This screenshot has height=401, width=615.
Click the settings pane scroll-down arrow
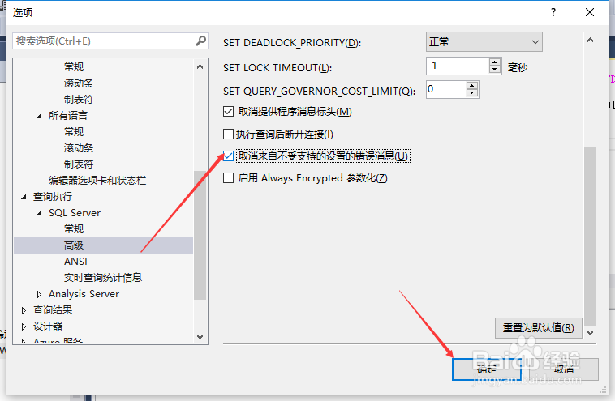591,333
